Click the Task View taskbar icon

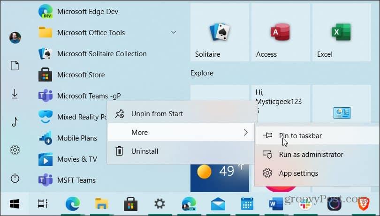(x=43, y=204)
